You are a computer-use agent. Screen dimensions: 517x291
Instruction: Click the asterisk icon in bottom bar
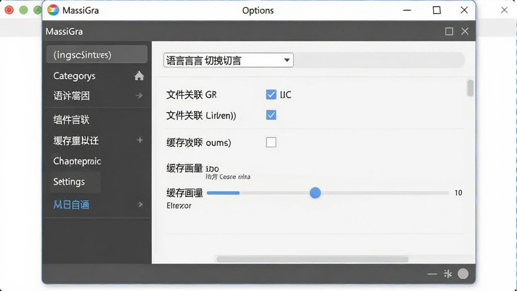click(448, 274)
